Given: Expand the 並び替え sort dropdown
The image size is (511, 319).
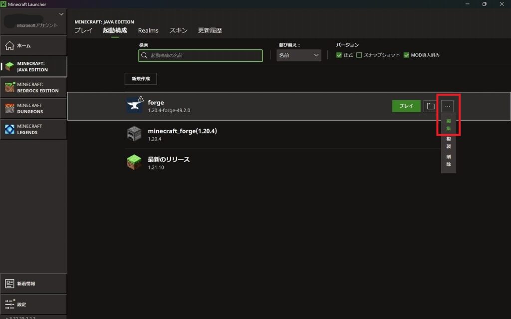Looking at the screenshot, I should 298,55.
